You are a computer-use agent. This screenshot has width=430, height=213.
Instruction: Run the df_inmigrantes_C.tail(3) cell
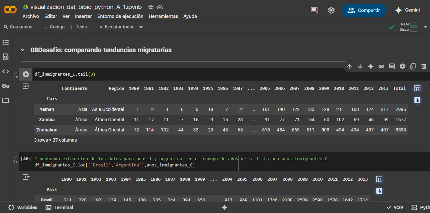point(25,74)
